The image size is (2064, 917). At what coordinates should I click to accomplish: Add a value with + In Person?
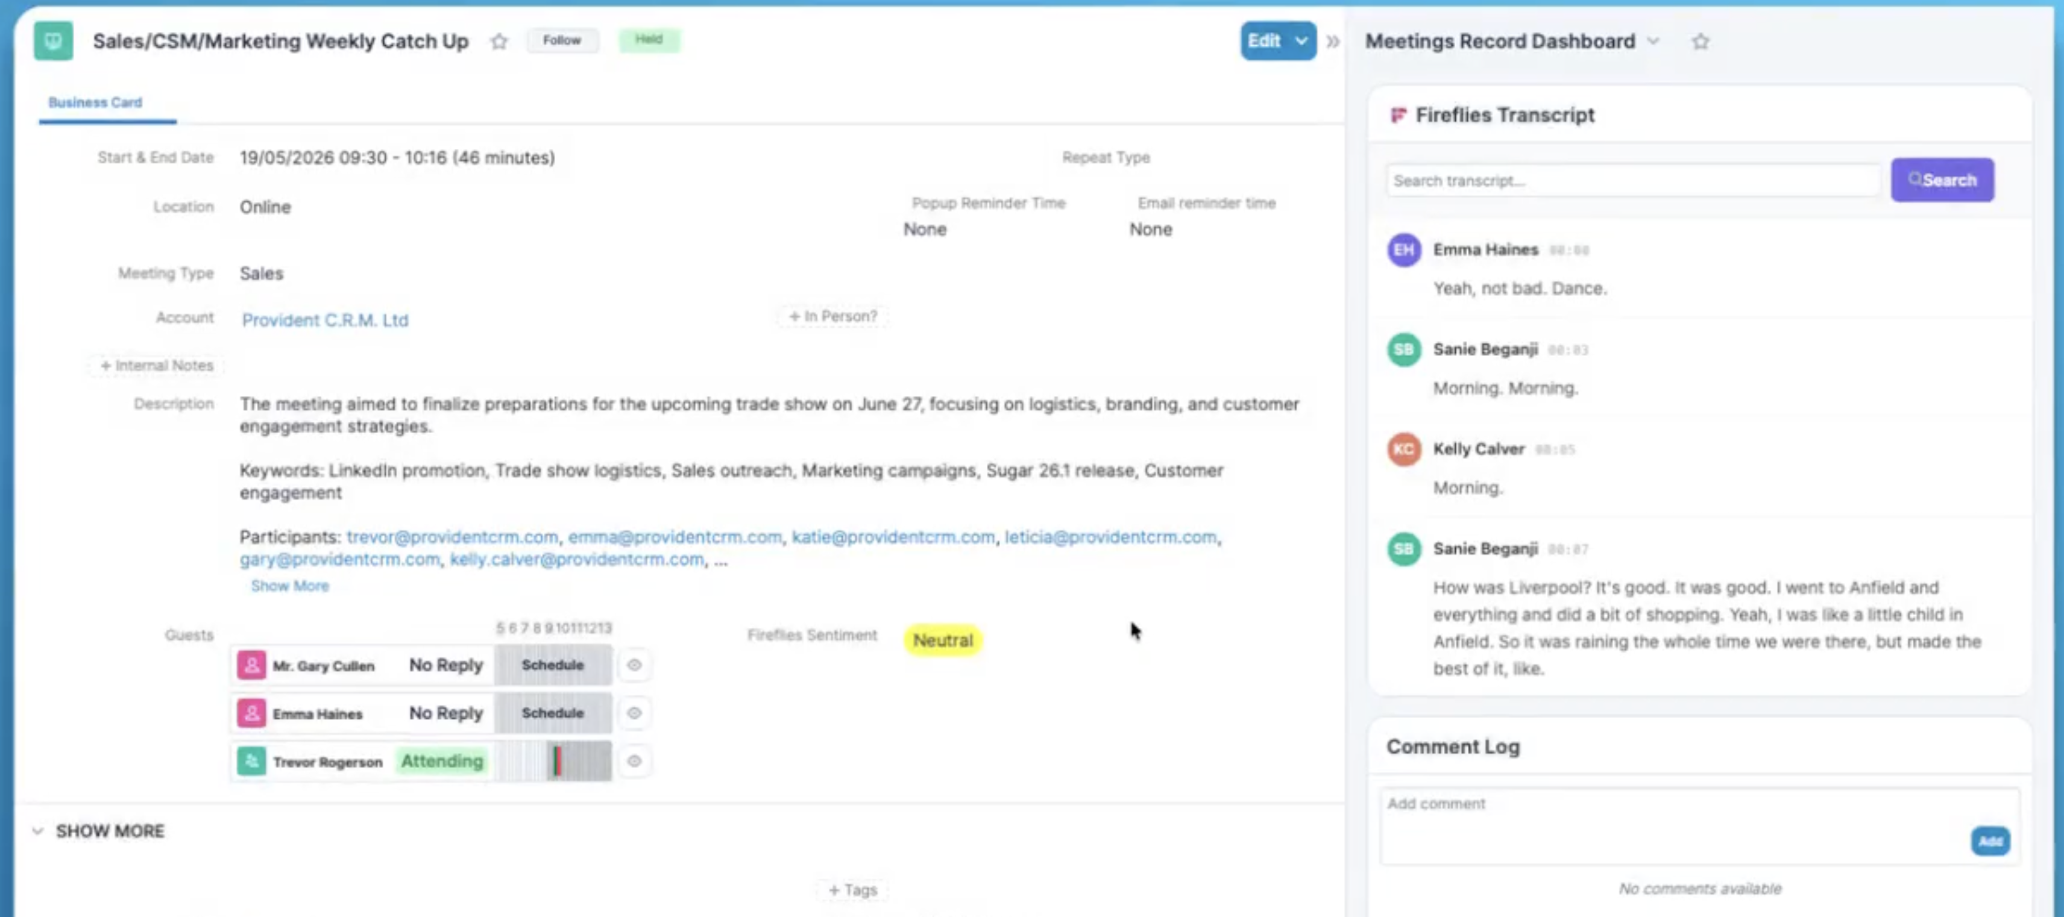pos(833,316)
